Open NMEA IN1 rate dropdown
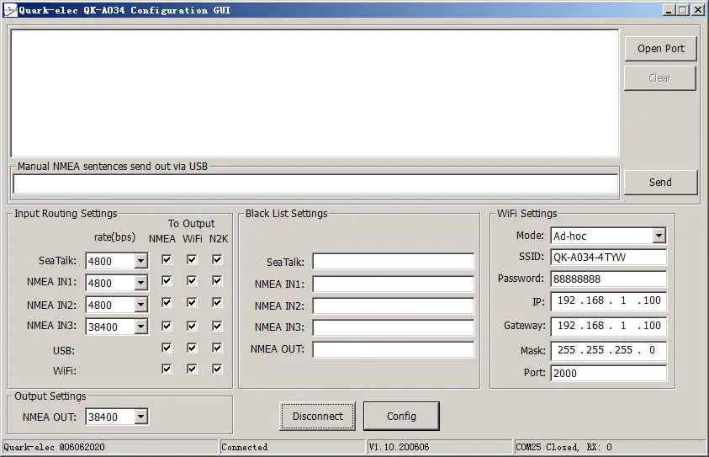The width and height of the screenshot is (709, 457). click(140, 284)
